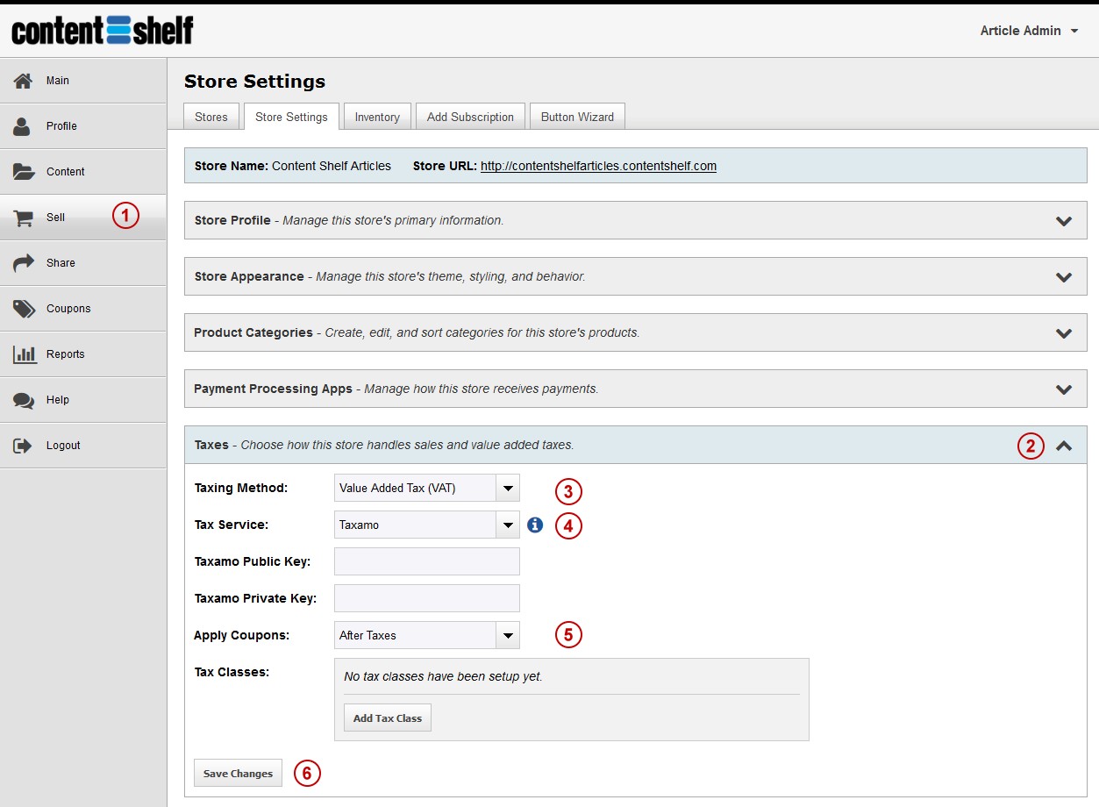Expand the Store Appearance section chevron
Screen dimensions: 1099x807
pyautogui.click(x=1064, y=277)
